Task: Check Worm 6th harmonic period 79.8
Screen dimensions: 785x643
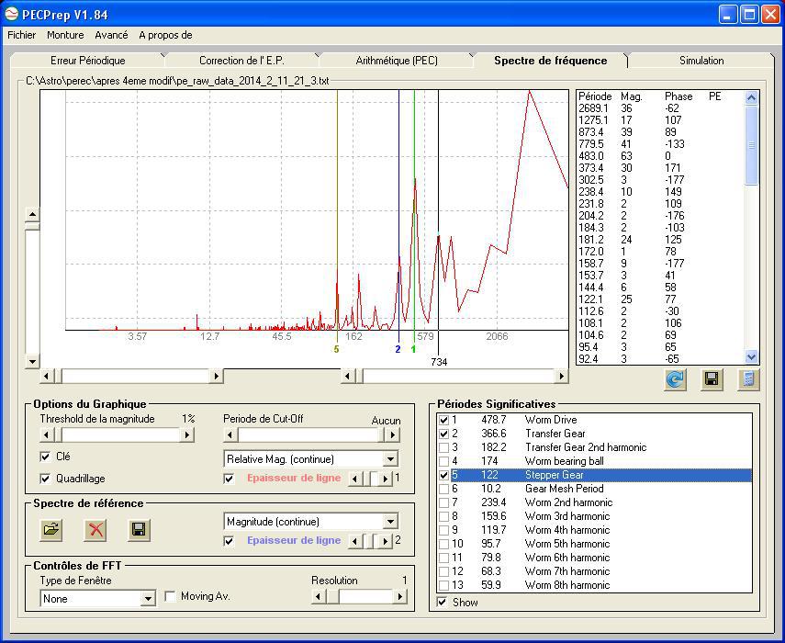Action: point(443,558)
